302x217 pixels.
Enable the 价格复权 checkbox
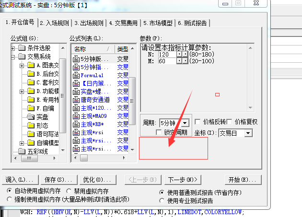tap(229, 122)
